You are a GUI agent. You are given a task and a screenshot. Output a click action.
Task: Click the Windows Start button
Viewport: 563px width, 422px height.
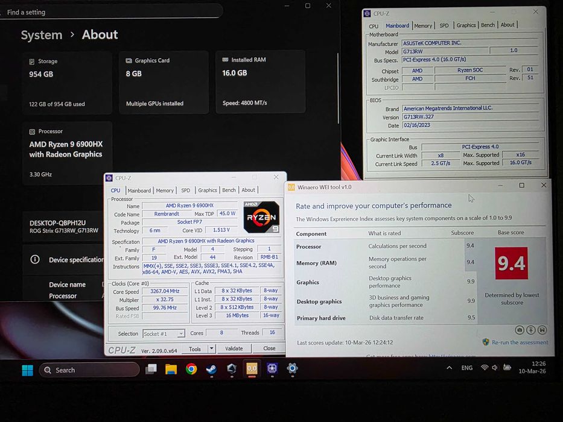point(27,370)
